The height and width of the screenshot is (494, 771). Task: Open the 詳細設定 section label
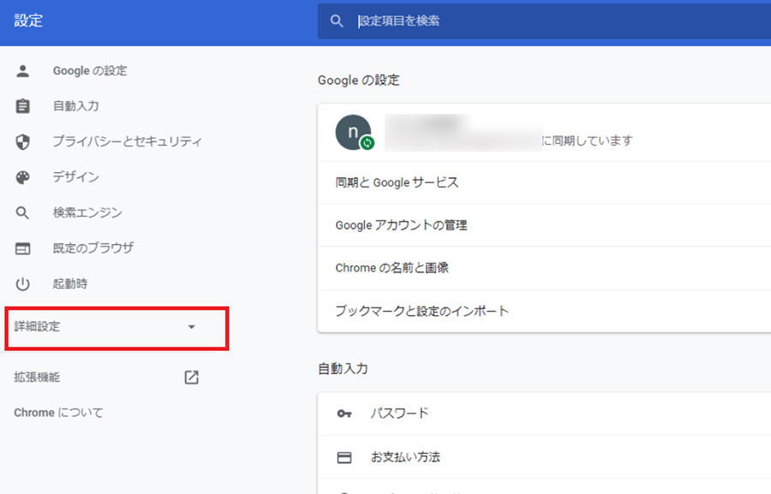38,327
